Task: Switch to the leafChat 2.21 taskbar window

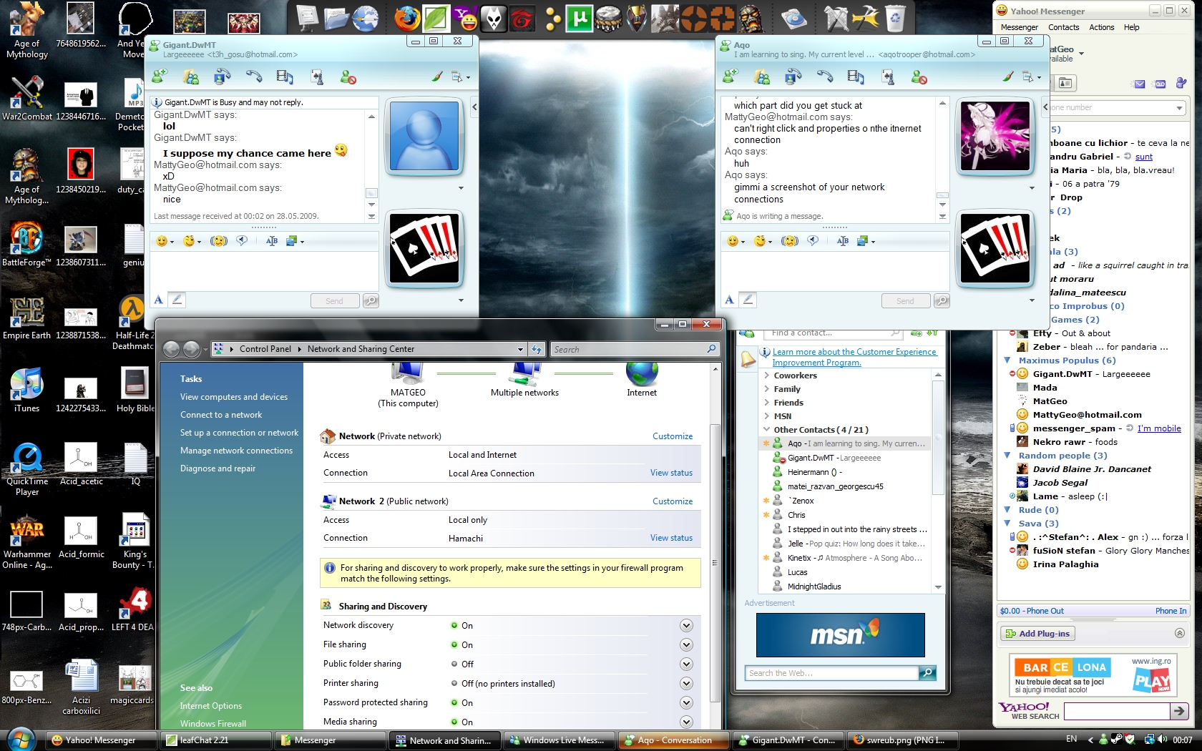Action: click(x=217, y=740)
